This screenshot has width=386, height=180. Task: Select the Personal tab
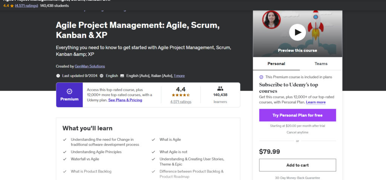click(276, 64)
